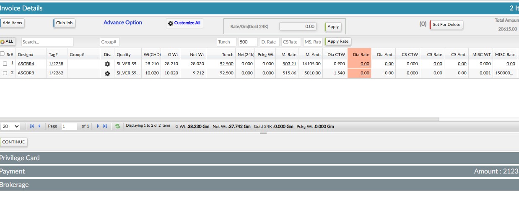Viewport: 519px width, 217px height.
Task: Jump to last page using pager icon
Action: [x=105, y=126]
